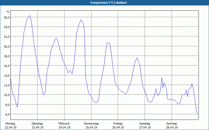Select the 20,0 y-axis label
The image size is (209, 130).
[x=7, y=46]
